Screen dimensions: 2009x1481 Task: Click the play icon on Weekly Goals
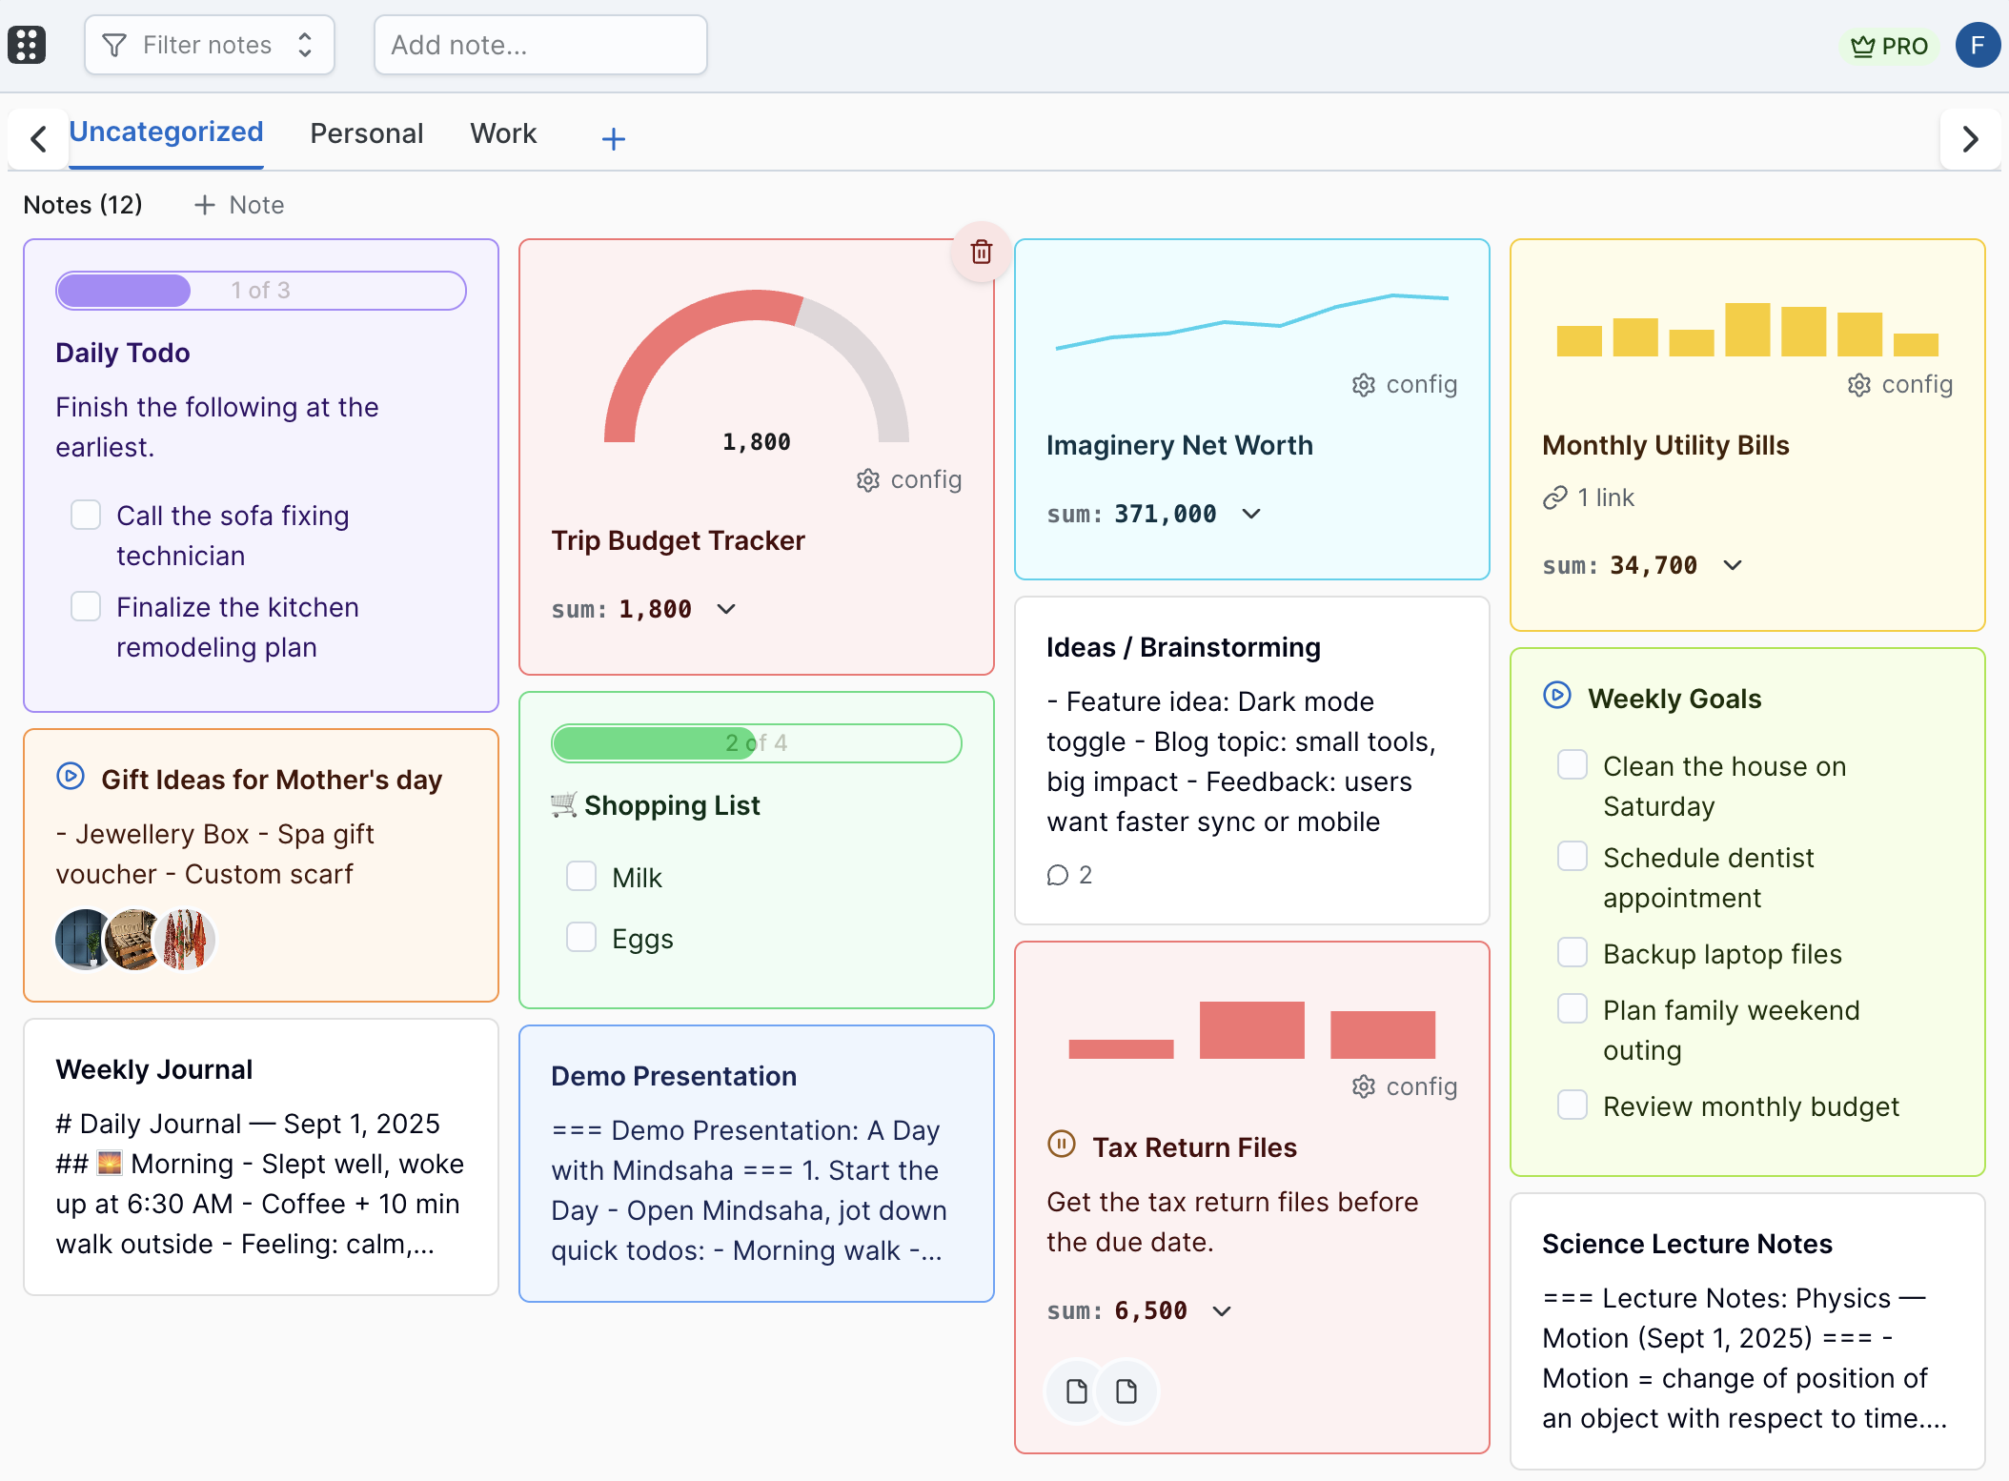(x=1556, y=696)
